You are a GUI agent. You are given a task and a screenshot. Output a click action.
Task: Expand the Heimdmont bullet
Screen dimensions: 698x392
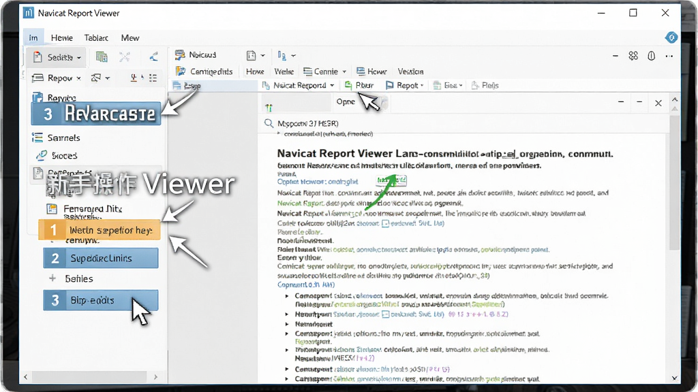click(287, 324)
